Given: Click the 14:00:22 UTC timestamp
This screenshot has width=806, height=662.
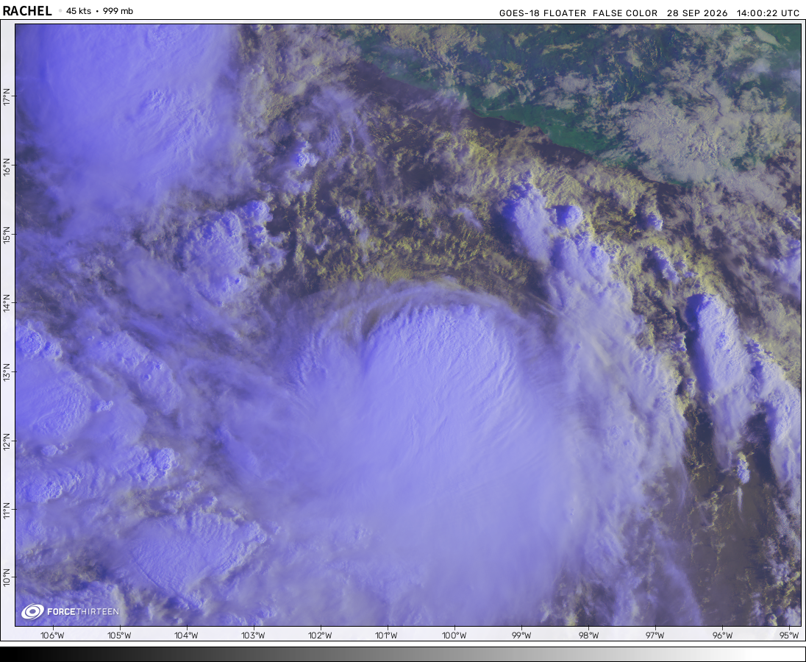Looking at the screenshot, I should (x=768, y=13).
